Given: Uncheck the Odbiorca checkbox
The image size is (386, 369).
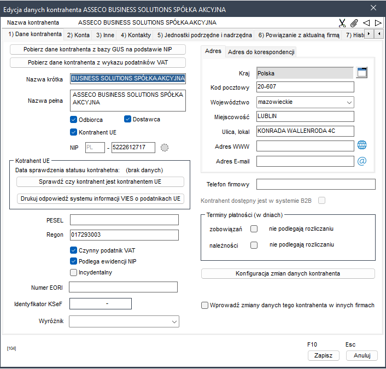Looking at the screenshot, I should pos(73,120).
